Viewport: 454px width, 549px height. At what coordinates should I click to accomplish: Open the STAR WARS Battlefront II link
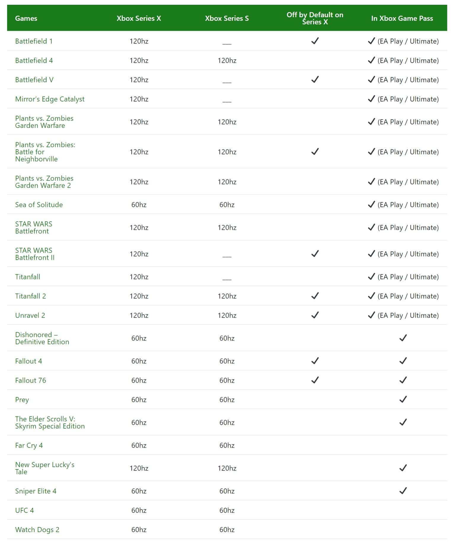[x=35, y=254]
